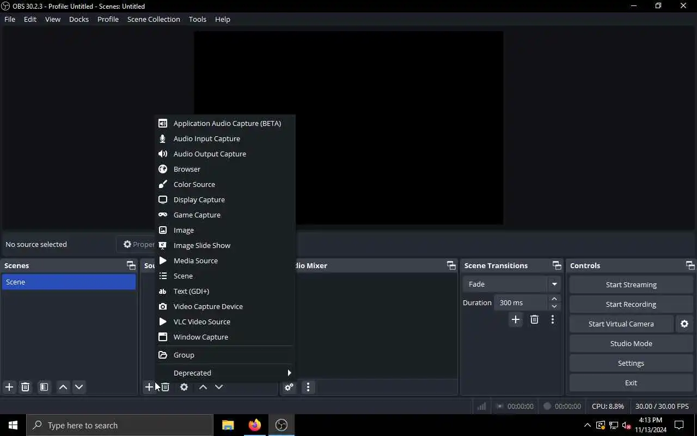Move source up arrow in Sources dock
Viewport: 697px width, 436px height.
click(203, 387)
